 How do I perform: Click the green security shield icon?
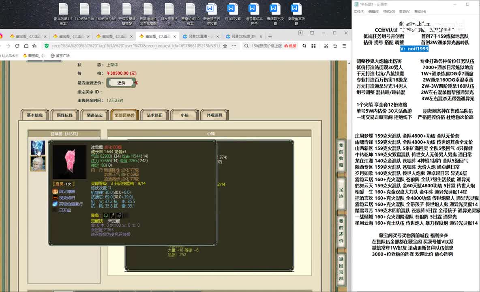[47, 46]
